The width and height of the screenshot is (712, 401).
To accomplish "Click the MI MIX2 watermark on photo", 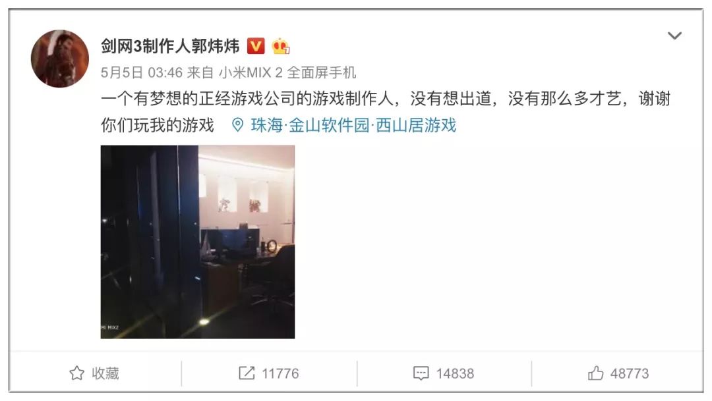I will [109, 327].
